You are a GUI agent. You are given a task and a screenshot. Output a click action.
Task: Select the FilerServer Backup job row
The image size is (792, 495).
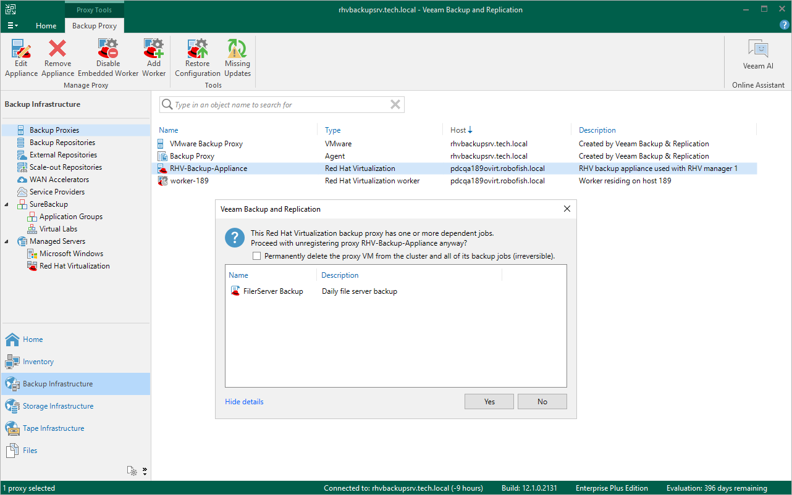click(395, 291)
